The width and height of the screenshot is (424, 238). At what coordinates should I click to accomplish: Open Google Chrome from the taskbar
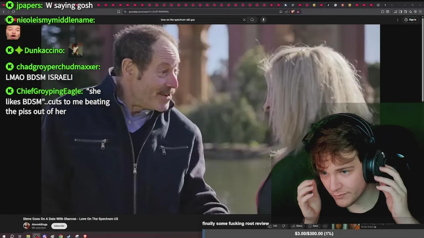pos(61,236)
